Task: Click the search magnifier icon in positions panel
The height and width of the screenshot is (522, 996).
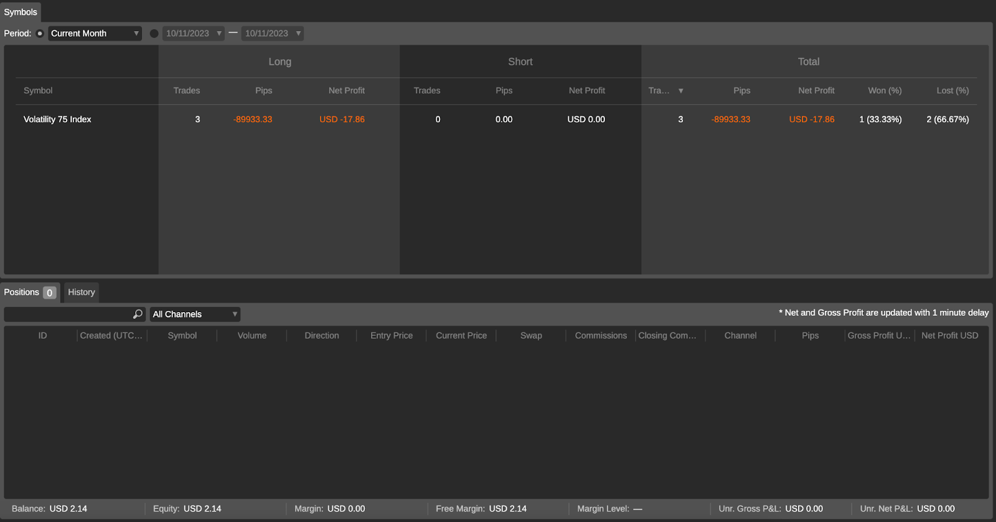Action: [138, 314]
